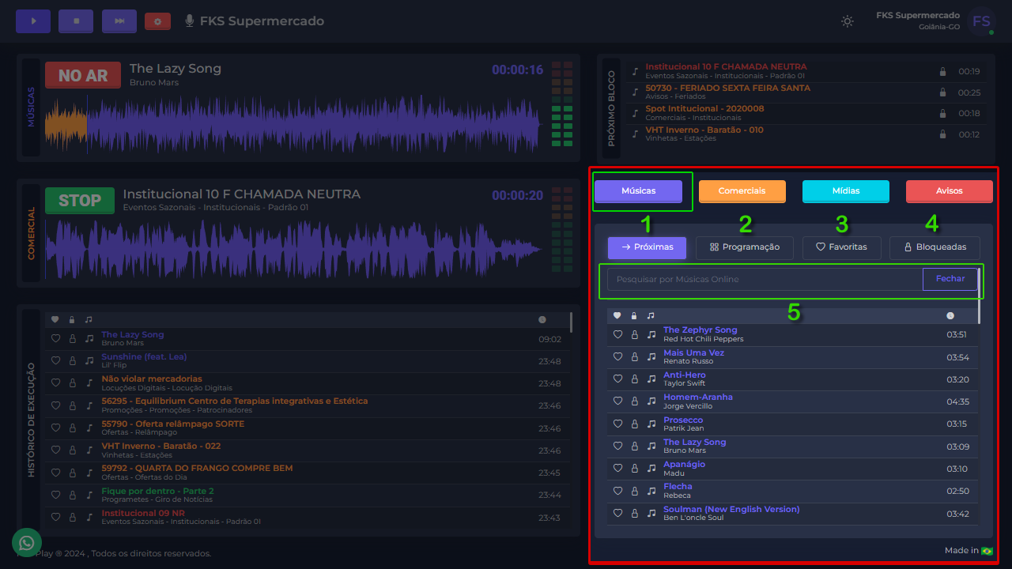The width and height of the screenshot is (1012, 569).
Task: Select the Mídias tab
Action: tap(845, 191)
